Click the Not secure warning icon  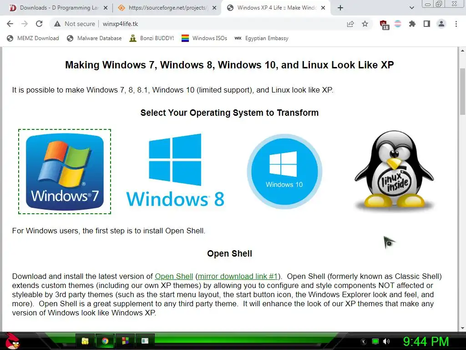(57, 24)
